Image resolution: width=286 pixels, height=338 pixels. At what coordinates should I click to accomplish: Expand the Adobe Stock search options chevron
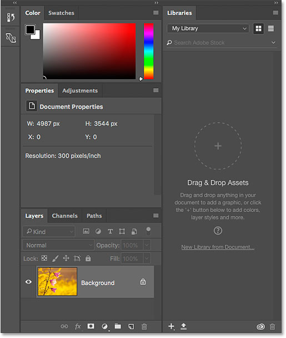[273, 43]
